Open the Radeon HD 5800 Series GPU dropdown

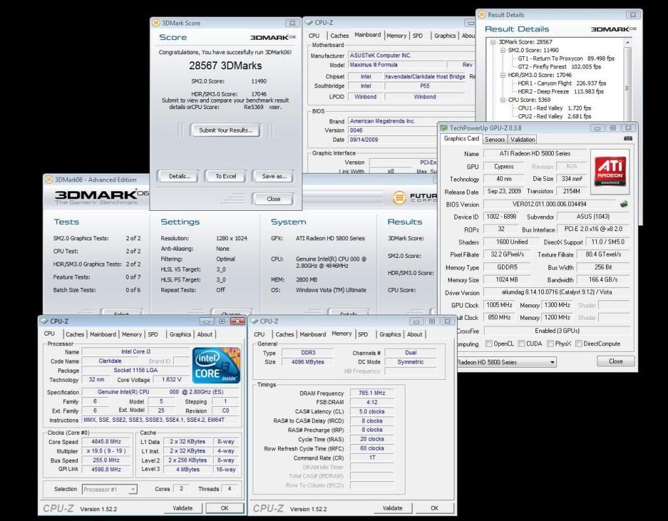click(552, 362)
